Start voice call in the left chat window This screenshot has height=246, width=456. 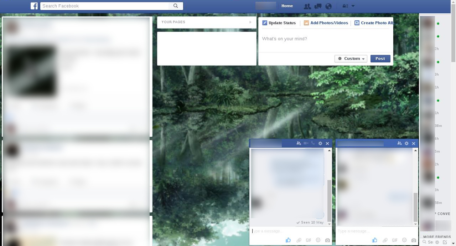coord(313,143)
